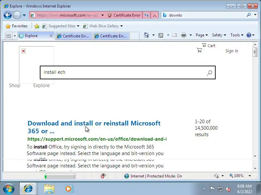261x195 pixels.
Task: Open the Shop link
Action: point(15,85)
